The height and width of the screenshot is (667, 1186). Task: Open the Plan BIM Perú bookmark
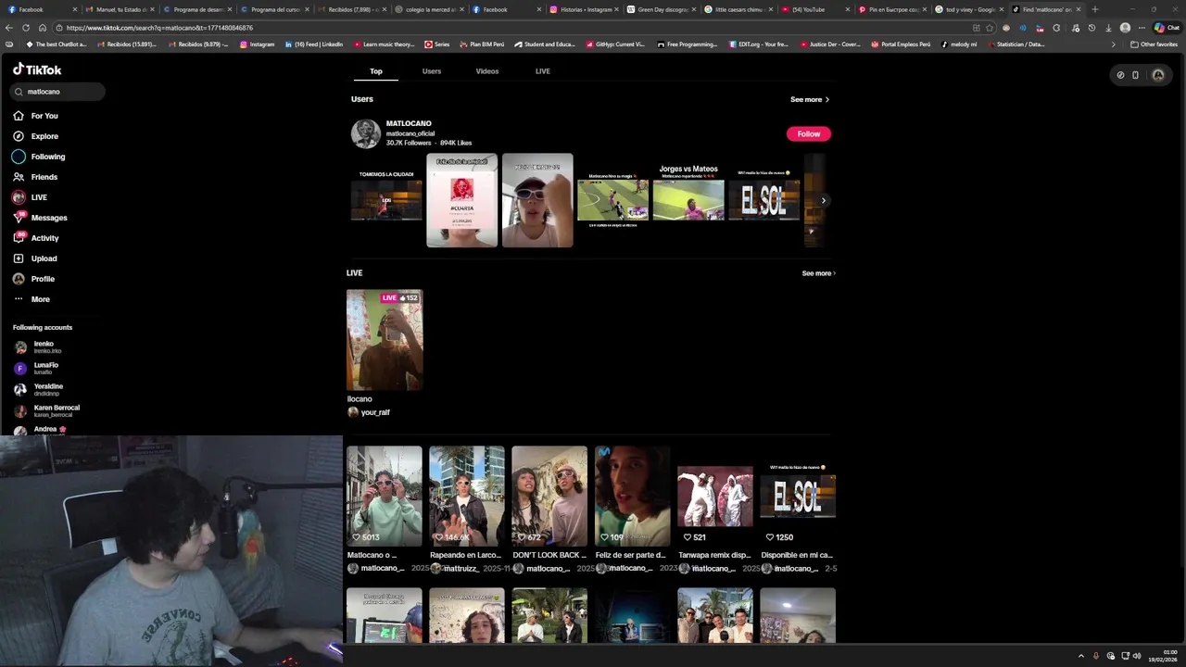click(482, 44)
